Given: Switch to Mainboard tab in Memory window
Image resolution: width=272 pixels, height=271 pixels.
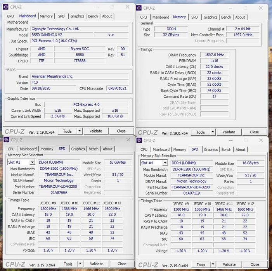Looking at the screenshot, I should pyautogui.click(x=161, y=17).
